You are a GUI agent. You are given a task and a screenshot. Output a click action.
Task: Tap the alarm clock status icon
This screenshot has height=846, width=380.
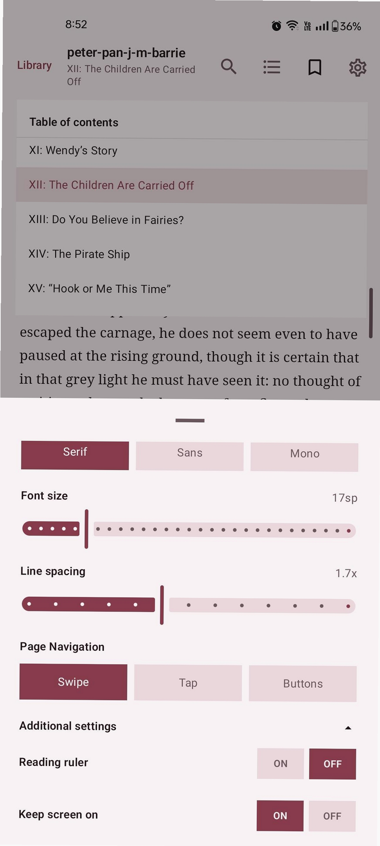tap(276, 26)
